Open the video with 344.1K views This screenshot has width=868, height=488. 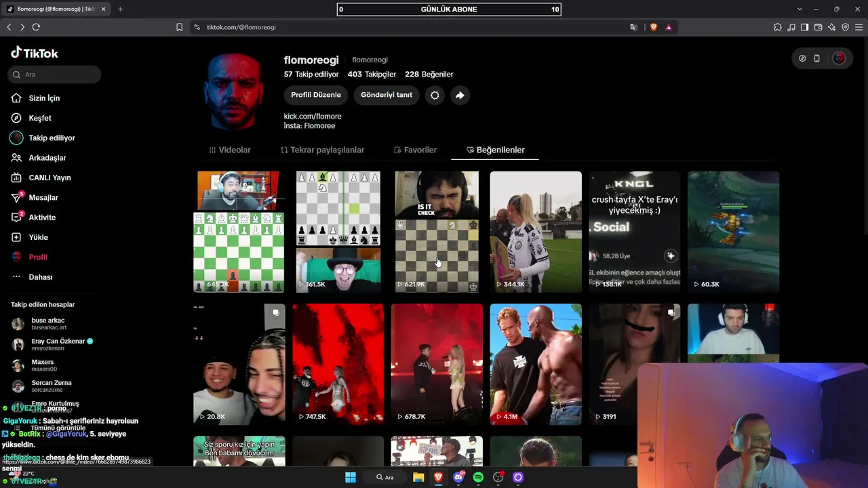tap(536, 232)
